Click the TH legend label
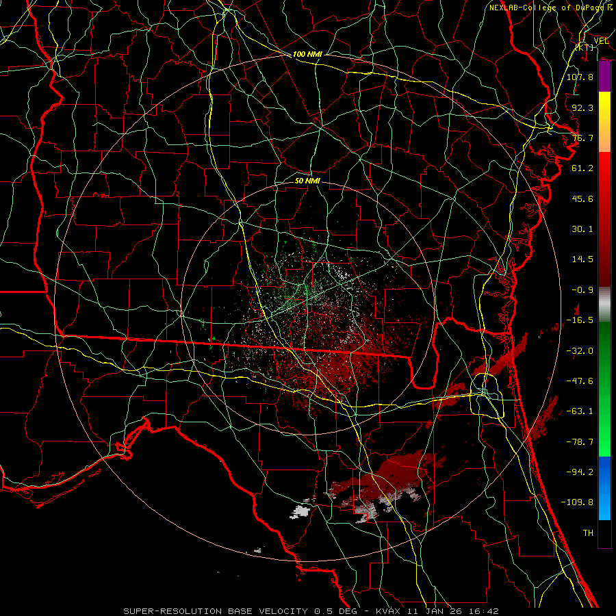616x616 pixels. point(588,533)
